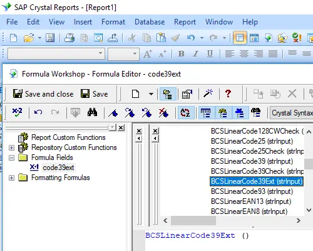This screenshot has width=313, height=251.
Task: Open the Edit menu
Action: (33, 22)
